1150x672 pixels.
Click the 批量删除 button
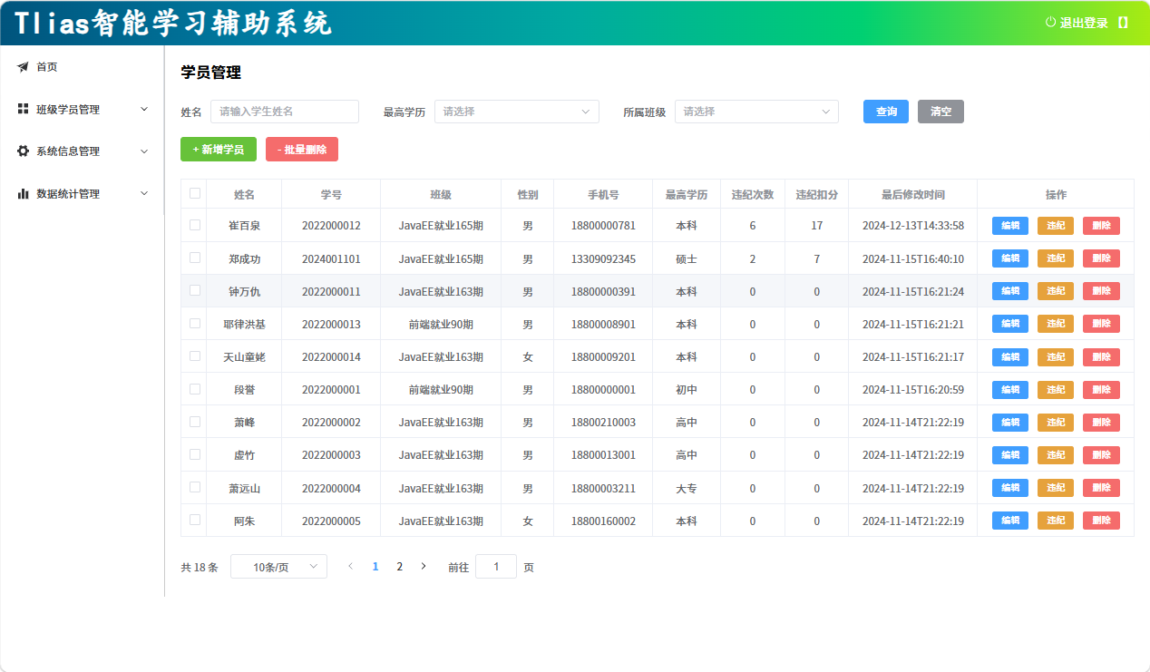pyautogui.click(x=302, y=150)
